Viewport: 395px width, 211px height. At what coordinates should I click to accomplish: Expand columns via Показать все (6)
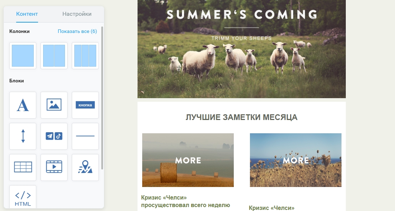pos(77,32)
